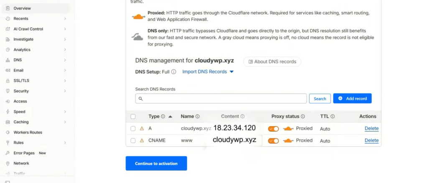
Task: Open the Network menu item
Action: (x=36, y=163)
